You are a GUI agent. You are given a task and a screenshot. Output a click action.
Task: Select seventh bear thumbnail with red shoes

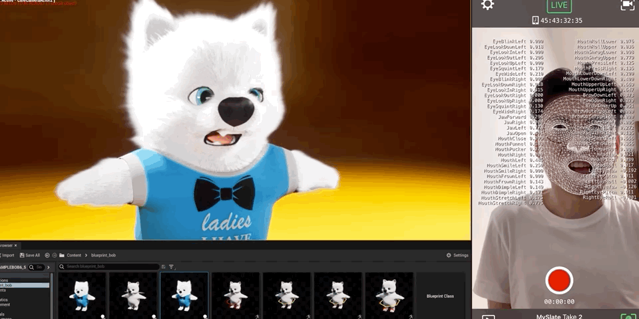pos(389,295)
